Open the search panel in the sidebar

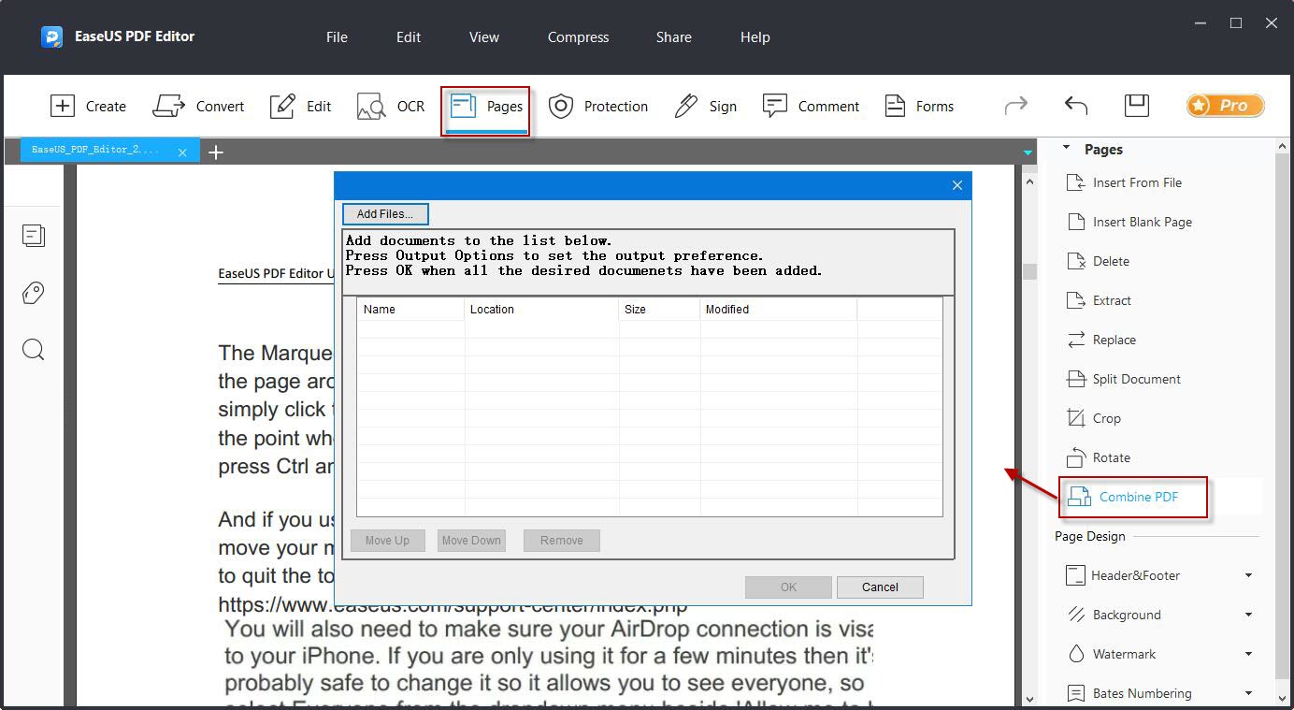click(34, 350)
